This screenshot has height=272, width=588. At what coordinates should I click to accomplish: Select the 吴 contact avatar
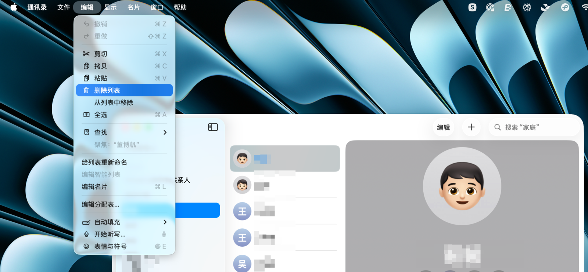(x=242, y=264)
